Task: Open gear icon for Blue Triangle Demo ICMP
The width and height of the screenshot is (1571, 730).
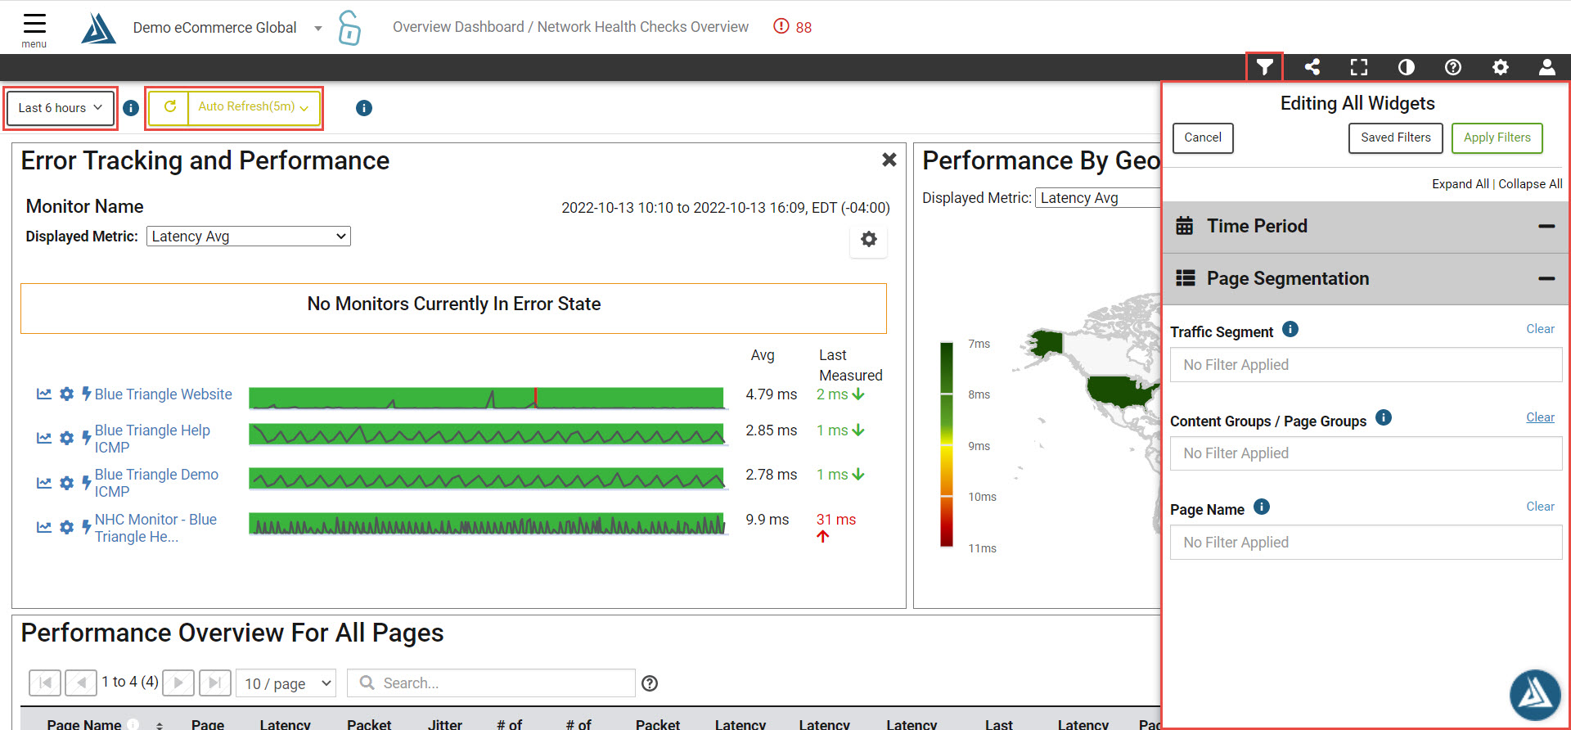Action: 67,483
